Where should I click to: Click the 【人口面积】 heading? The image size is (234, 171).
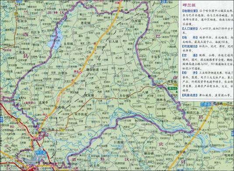tap(190, 28)
